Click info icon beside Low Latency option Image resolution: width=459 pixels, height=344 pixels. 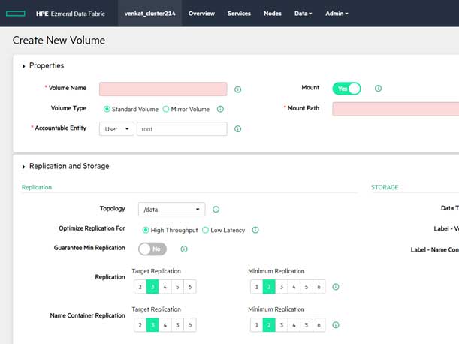point(255,230)
